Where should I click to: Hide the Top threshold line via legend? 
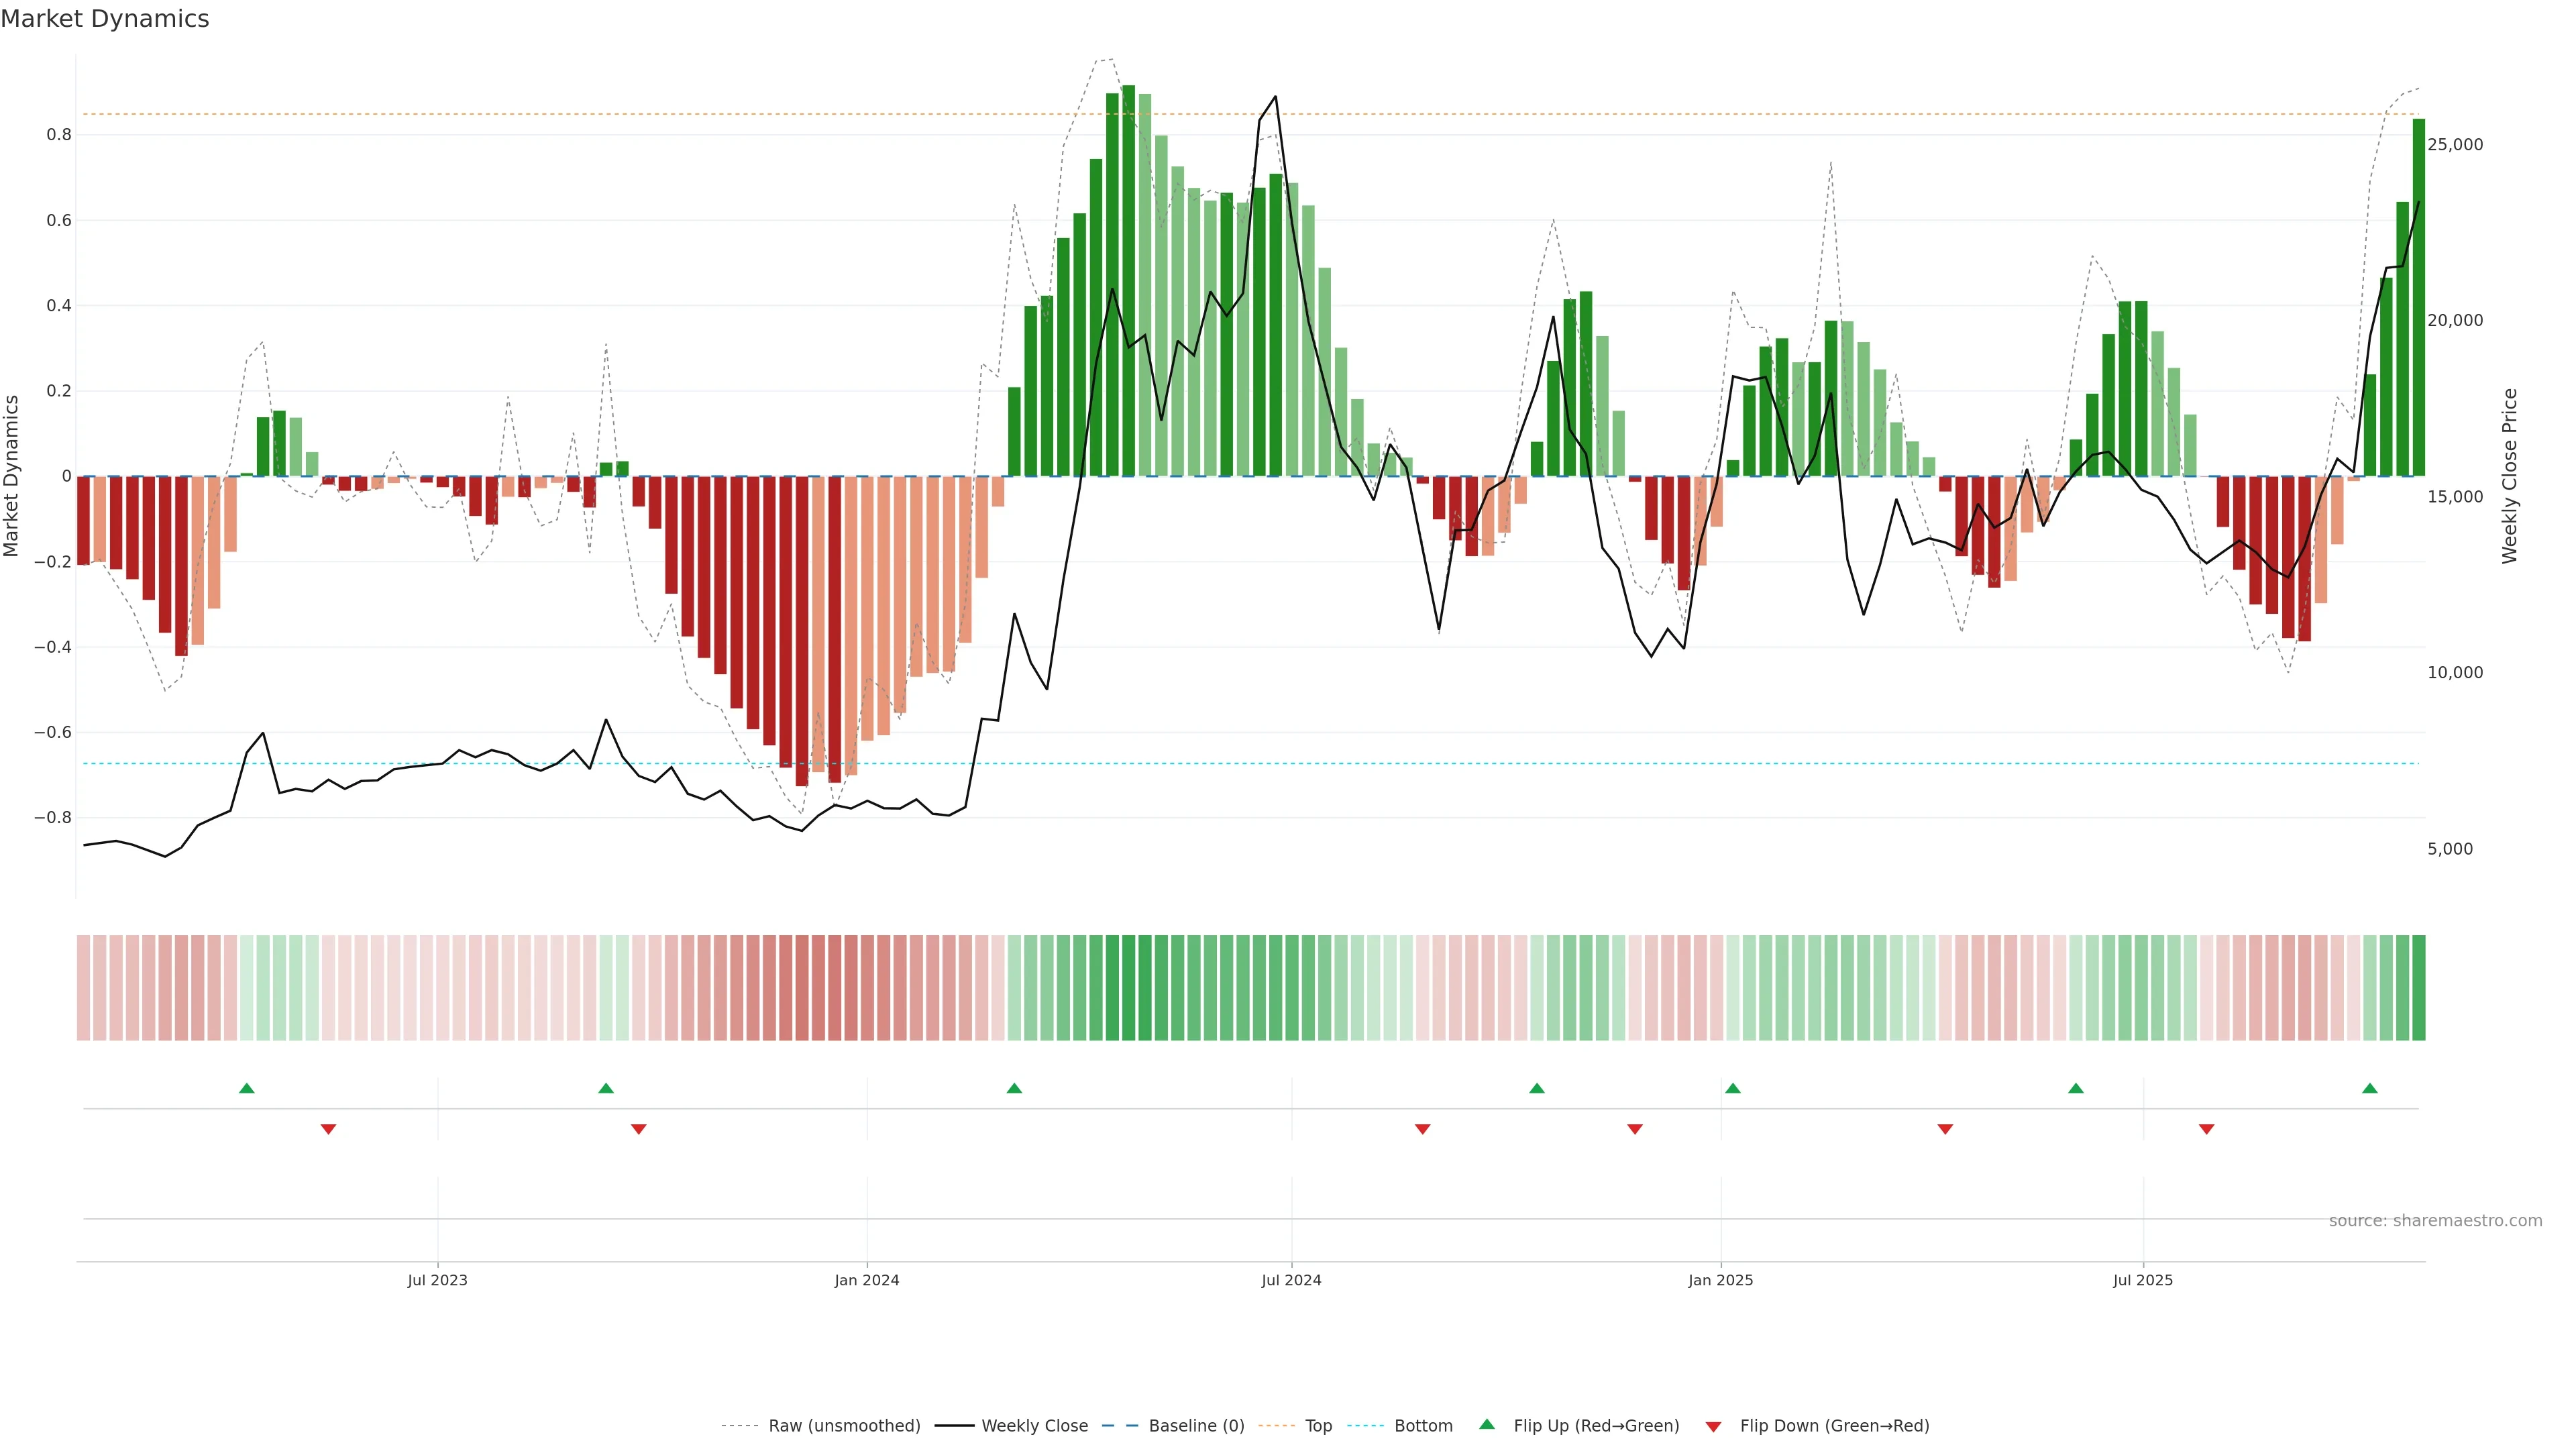pos(1318,1426)
